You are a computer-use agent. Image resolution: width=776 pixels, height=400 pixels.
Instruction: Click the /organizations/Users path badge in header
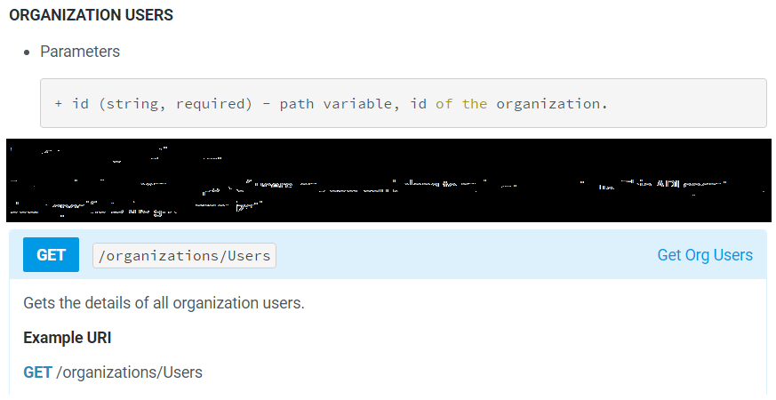point(184,256)
